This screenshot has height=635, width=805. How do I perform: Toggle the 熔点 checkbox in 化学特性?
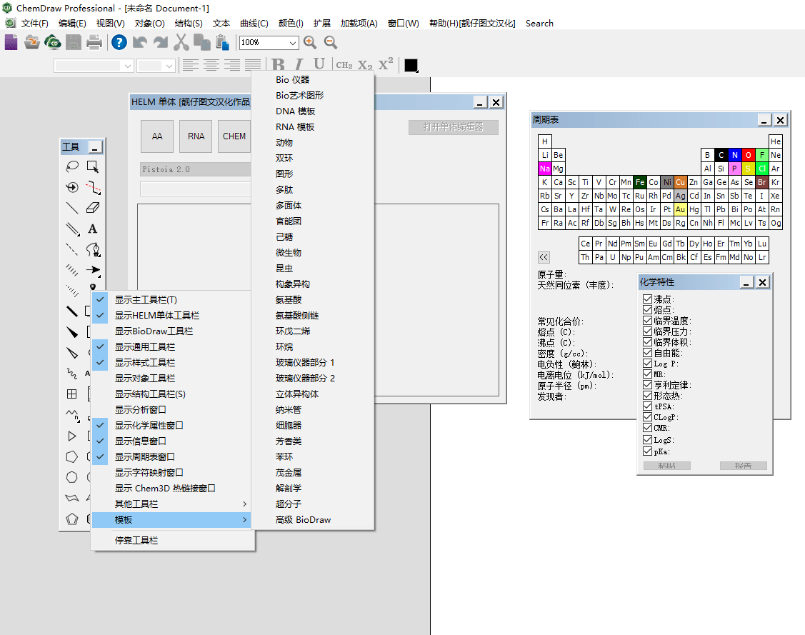[x=647, y=309]
